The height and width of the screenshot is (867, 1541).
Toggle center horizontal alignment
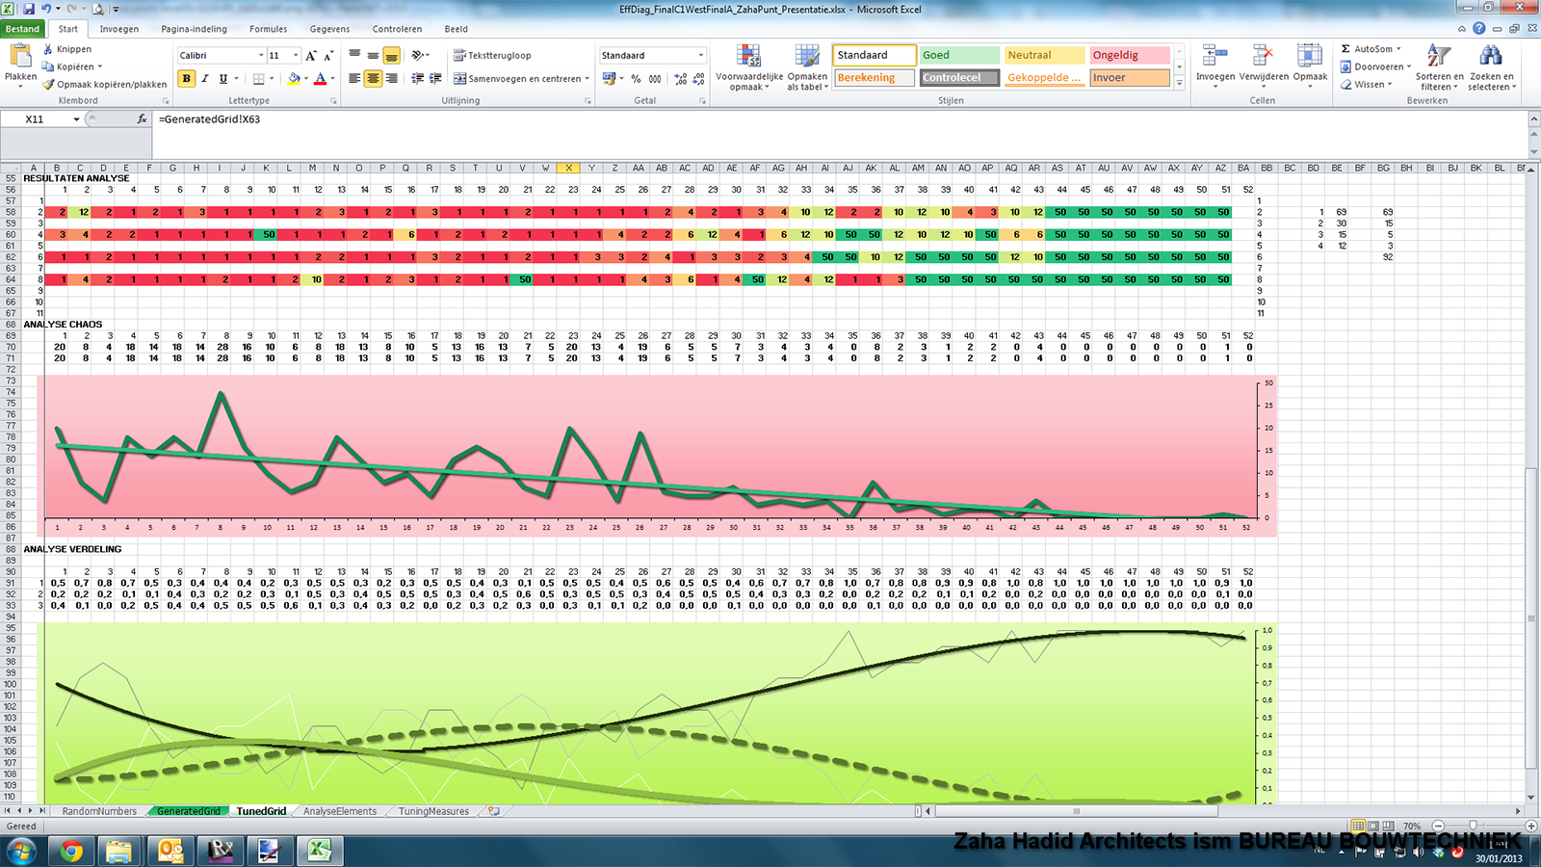(373, 79)
